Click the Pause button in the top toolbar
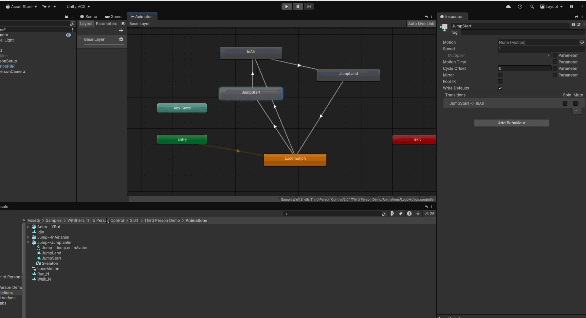 click(298, 7)
